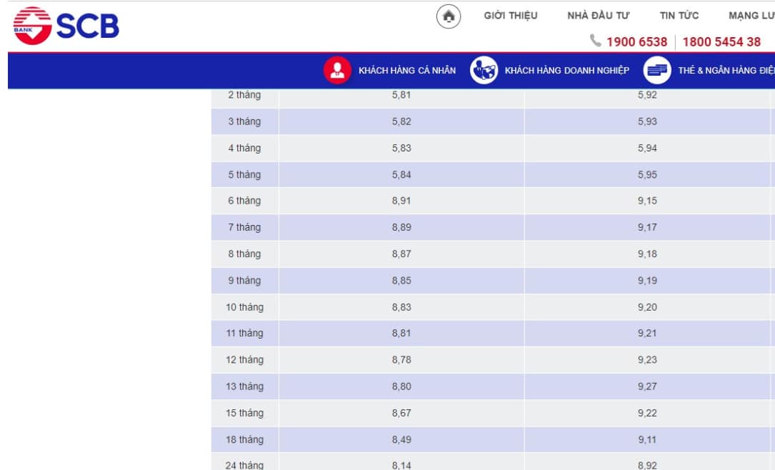Viewport: 775px width, 470px height.
Task: Click the 6 tháng term row label
Action: pos(244,201)
